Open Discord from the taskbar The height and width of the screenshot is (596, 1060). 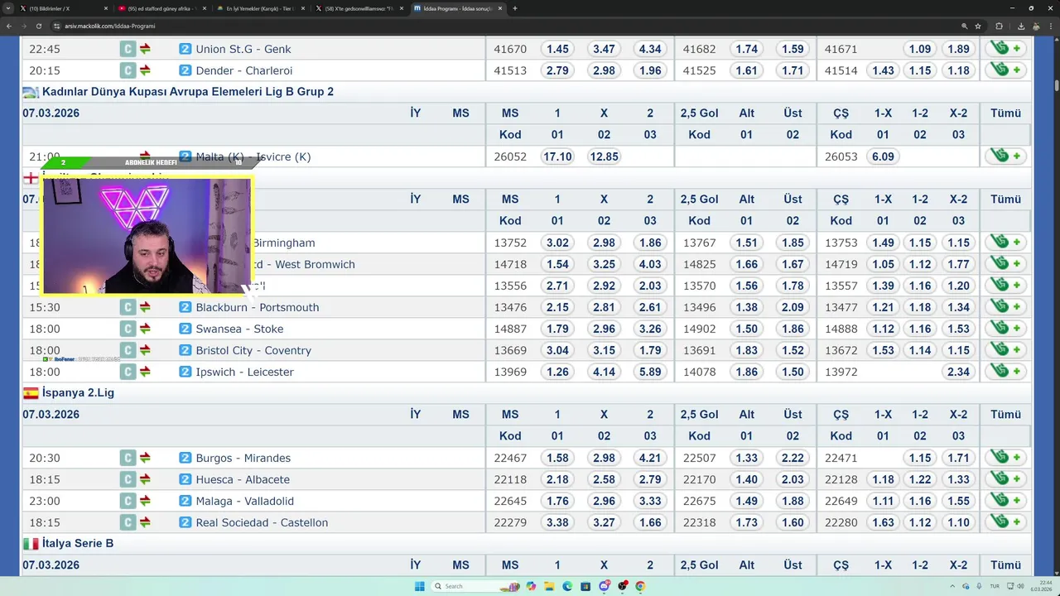[605, 586]
